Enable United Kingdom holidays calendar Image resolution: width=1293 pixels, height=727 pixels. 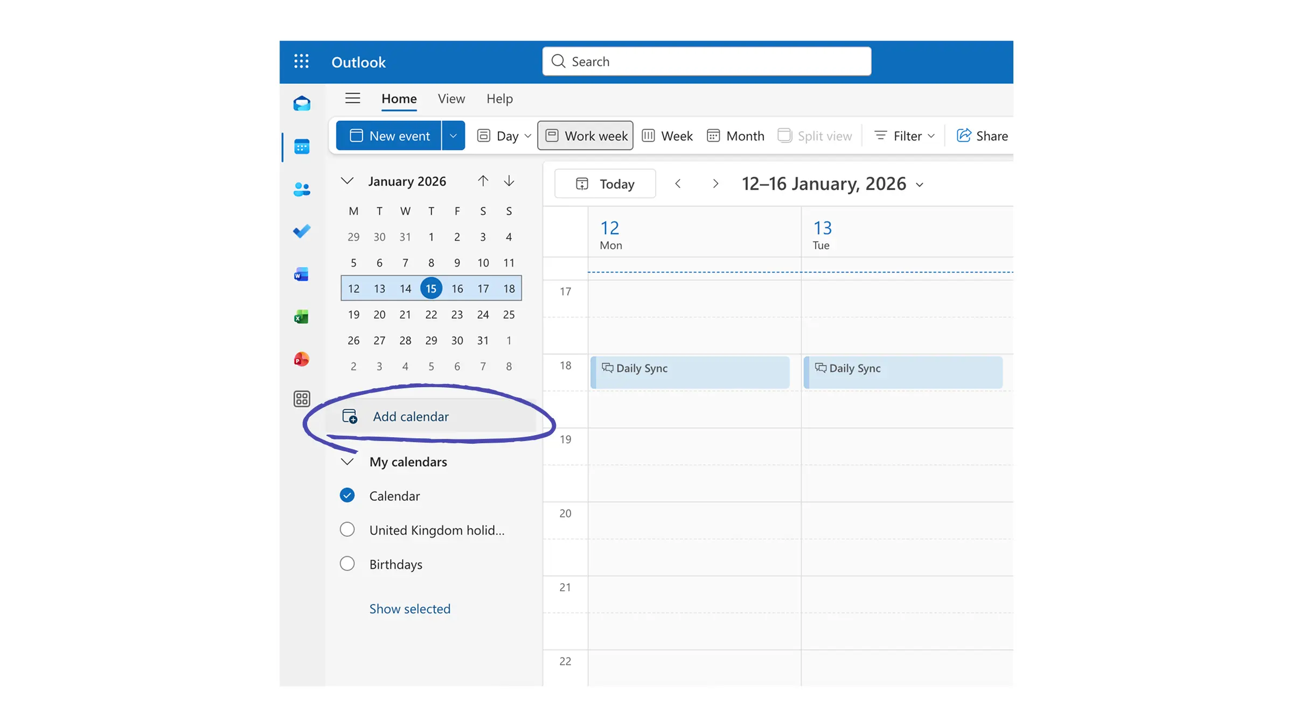(347, 530)
